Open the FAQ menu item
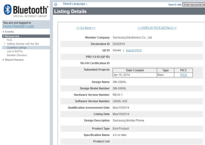The width and height of the screenshot is (205, 145). (x=9, y=40)
